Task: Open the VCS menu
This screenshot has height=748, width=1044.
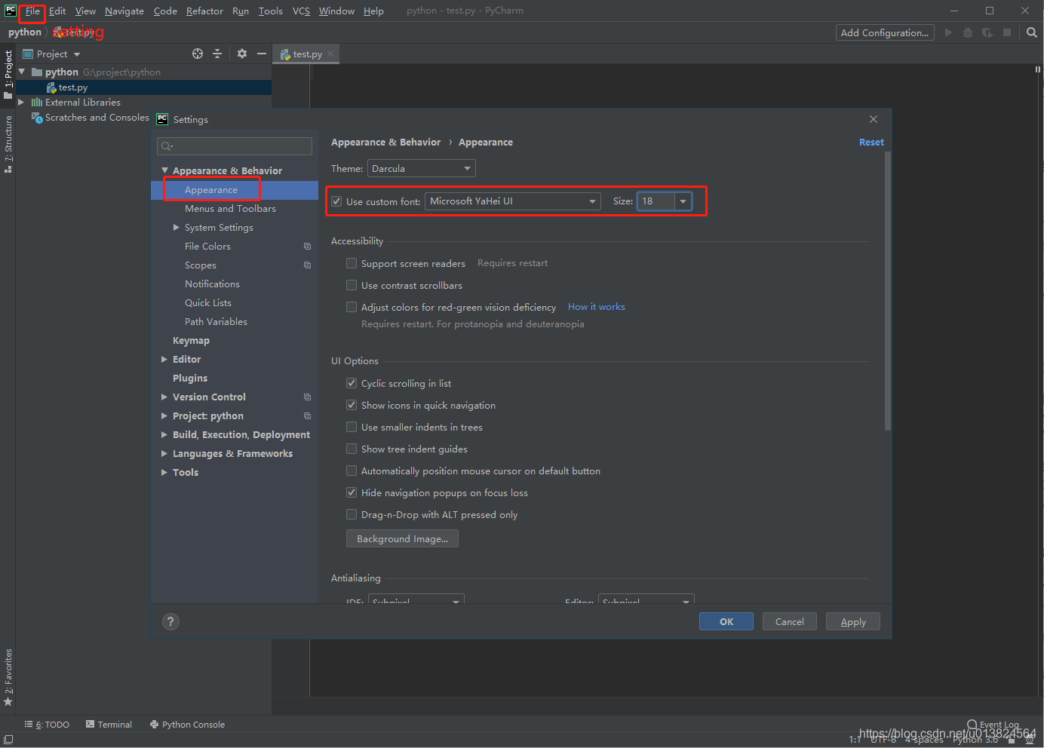Action: pos(301,11)
